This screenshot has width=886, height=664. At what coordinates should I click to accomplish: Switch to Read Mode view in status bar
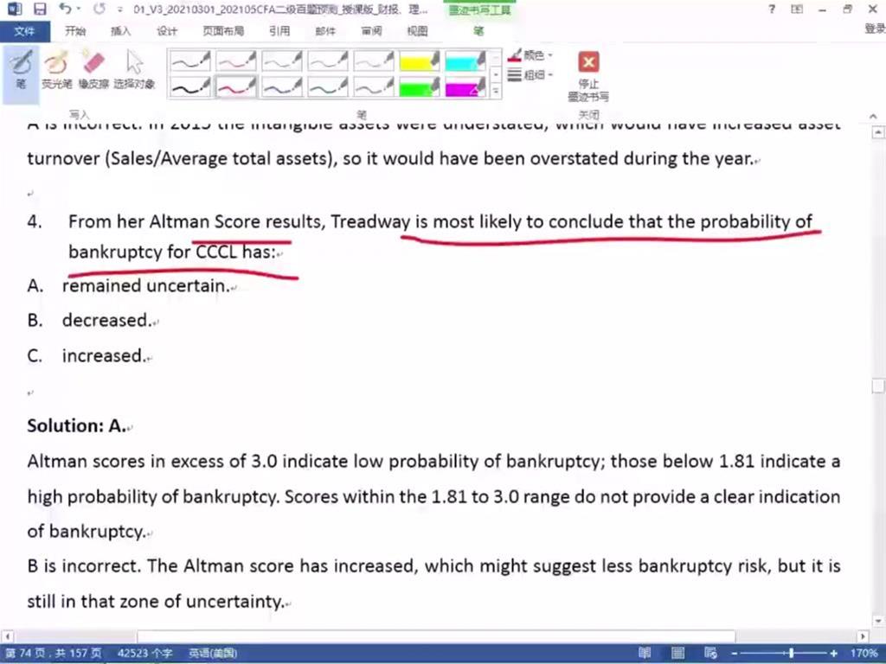click(645, 653)
